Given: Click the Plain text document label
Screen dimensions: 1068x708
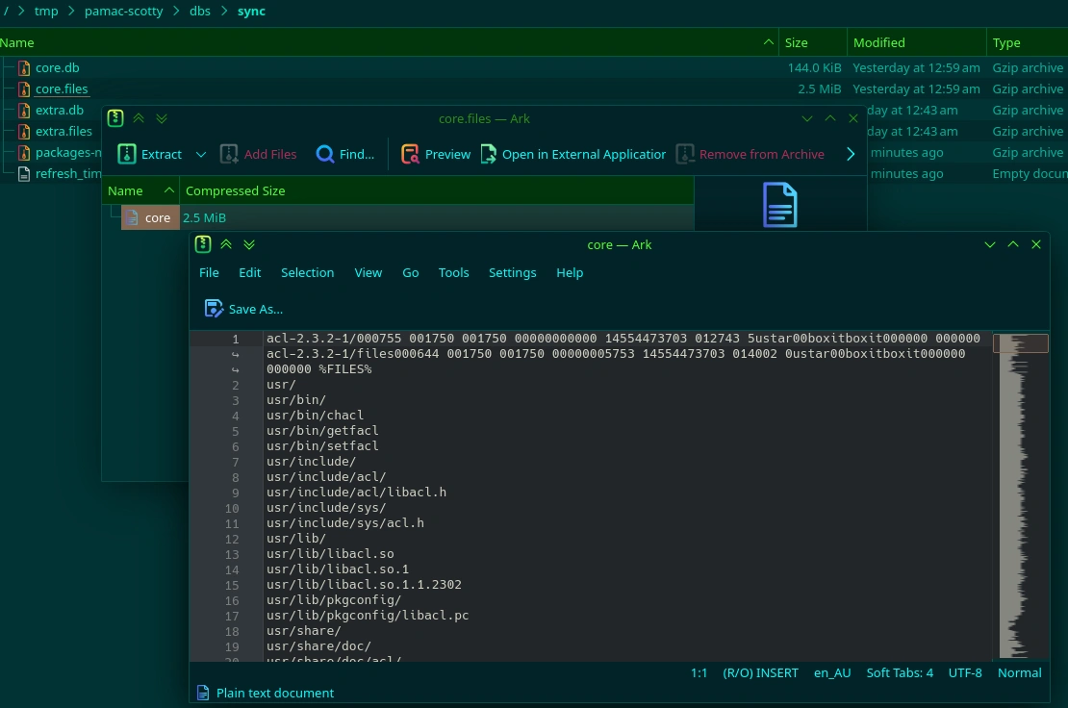Looking at the screenshot, I should point(275,693).
